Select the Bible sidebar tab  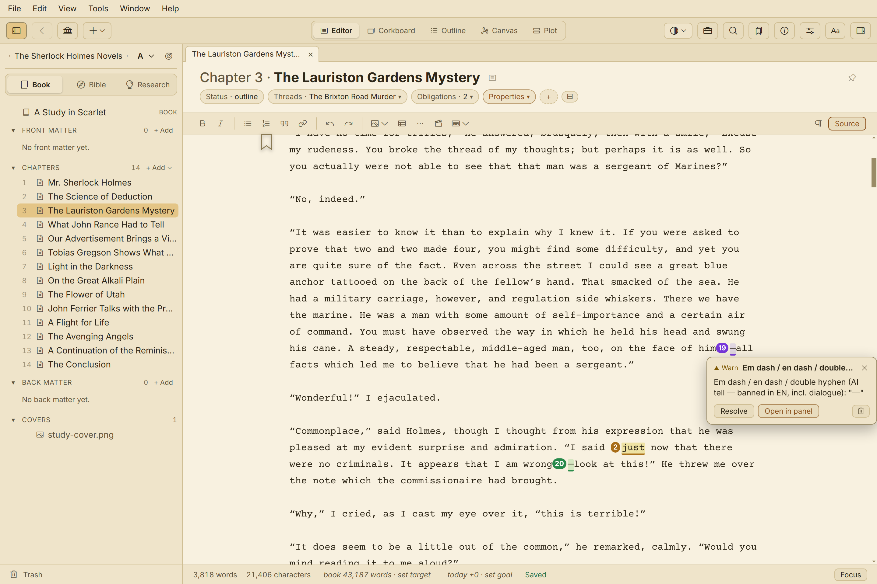pos(91,85)
